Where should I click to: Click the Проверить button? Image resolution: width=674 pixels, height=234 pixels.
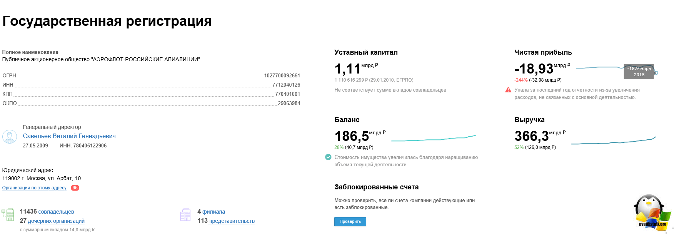point(350,222)
